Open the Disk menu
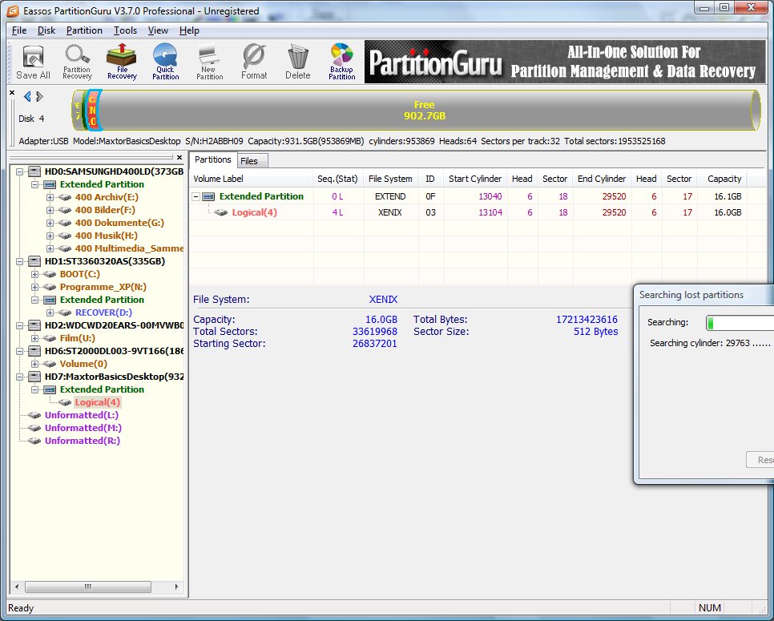774x621 pixels. click(46, 30)
